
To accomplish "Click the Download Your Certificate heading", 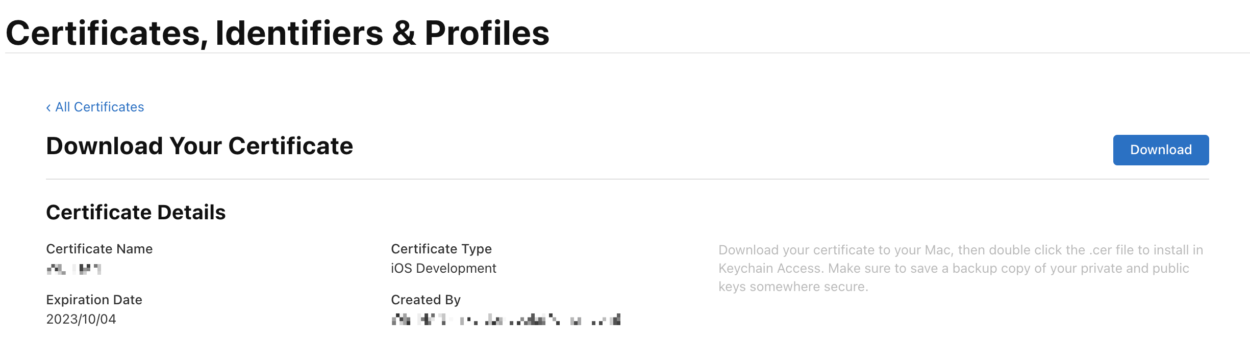I will coord(199,146).
